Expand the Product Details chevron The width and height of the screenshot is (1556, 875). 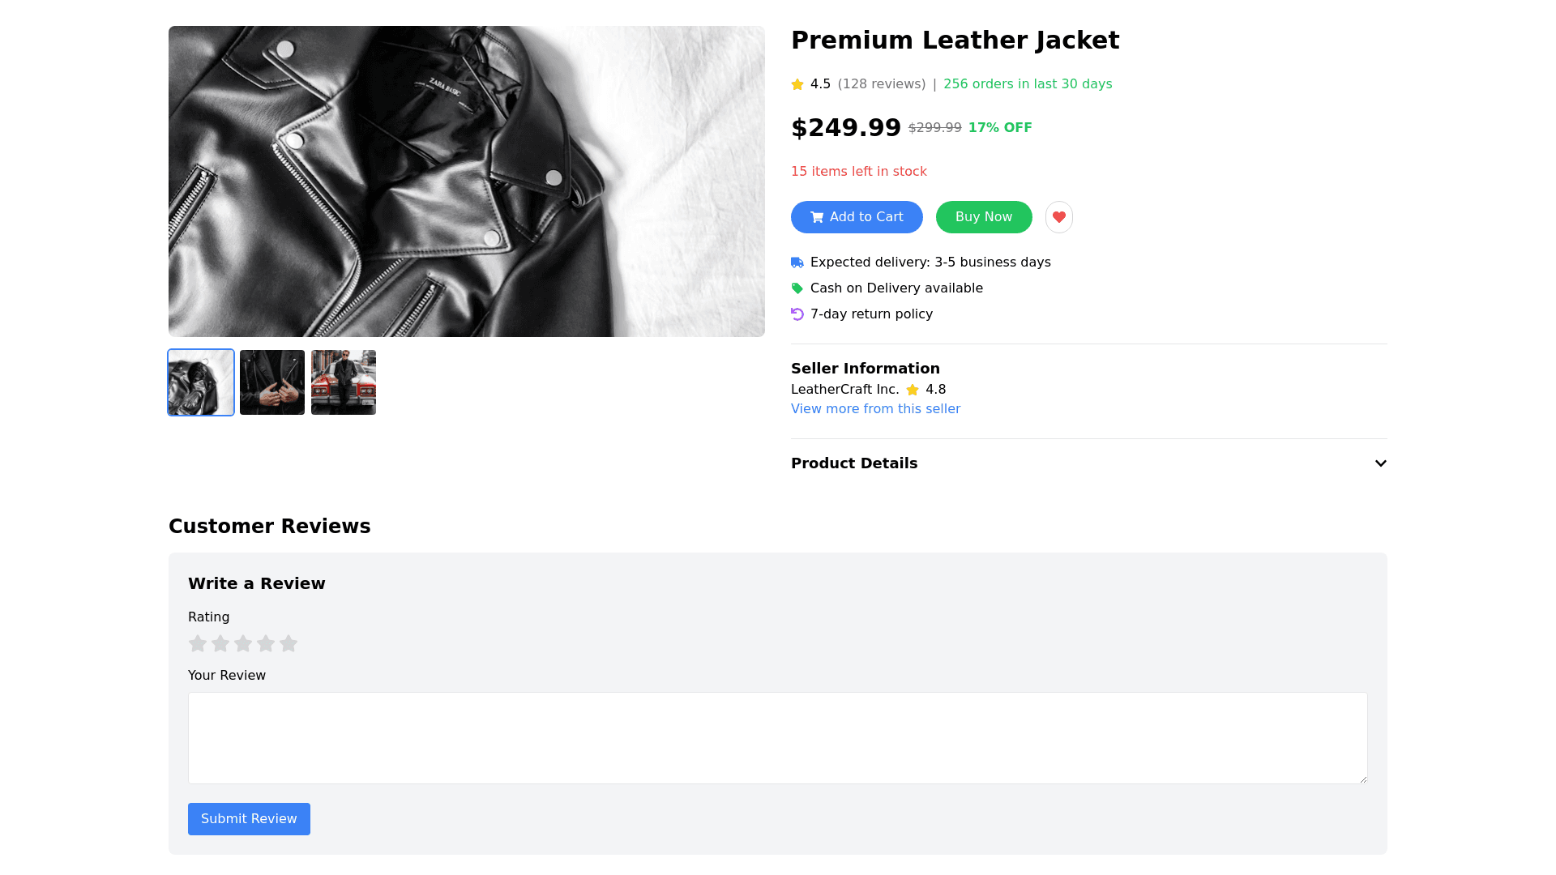[x=1380, y=463]
